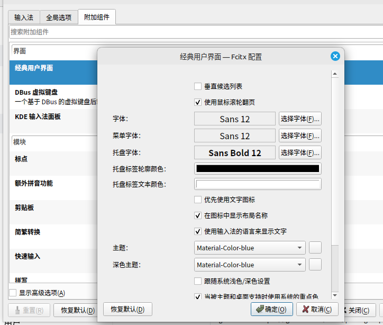This screenshot has height=325, width=383.
Task: Close the Fcitx config dialog with X icon
Action: coord(335,57)
